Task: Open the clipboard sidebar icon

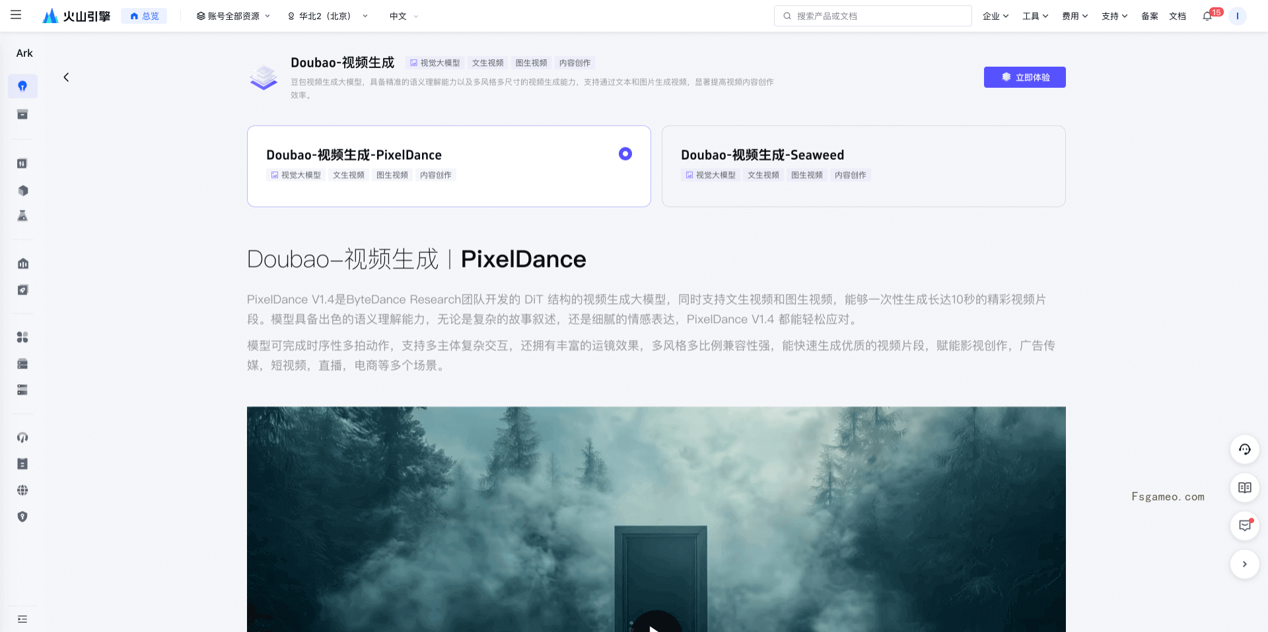Action: (22, 464)
